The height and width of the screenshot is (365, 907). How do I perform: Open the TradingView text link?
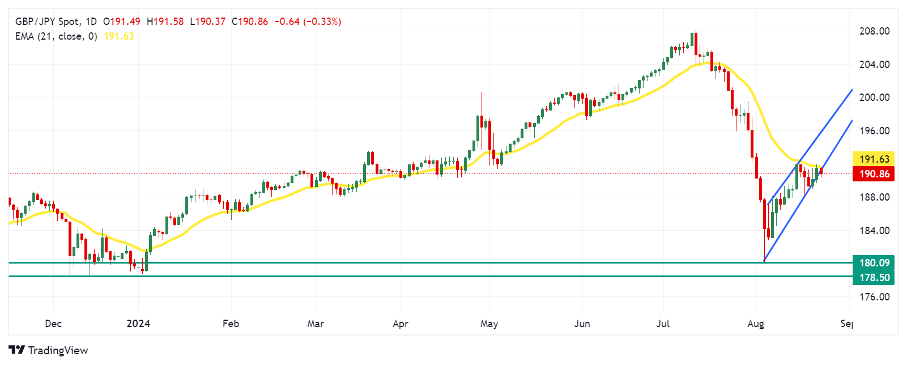click(58, 350)
